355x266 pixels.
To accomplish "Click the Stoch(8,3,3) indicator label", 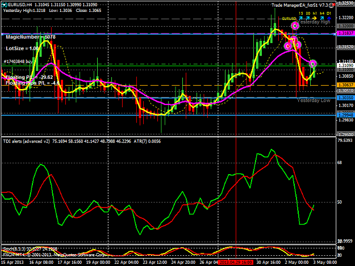I will (14, 249).
